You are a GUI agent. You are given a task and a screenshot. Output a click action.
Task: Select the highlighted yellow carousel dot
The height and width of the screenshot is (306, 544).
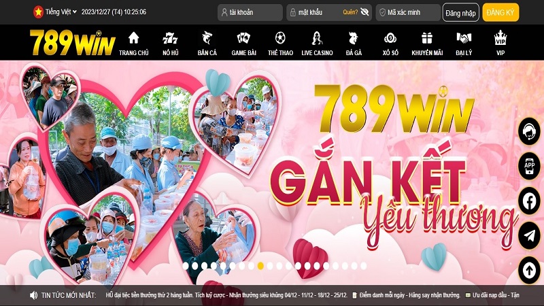tap(260, 266)
